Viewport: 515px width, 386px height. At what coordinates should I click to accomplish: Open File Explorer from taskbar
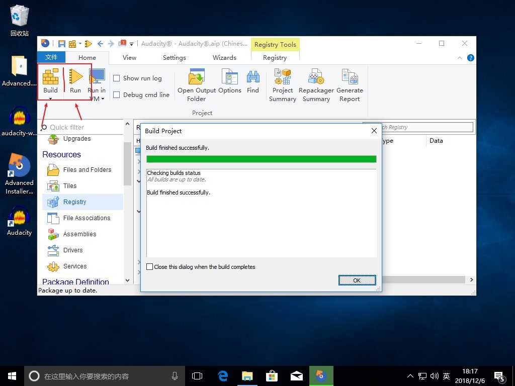(x=247, y=376)
